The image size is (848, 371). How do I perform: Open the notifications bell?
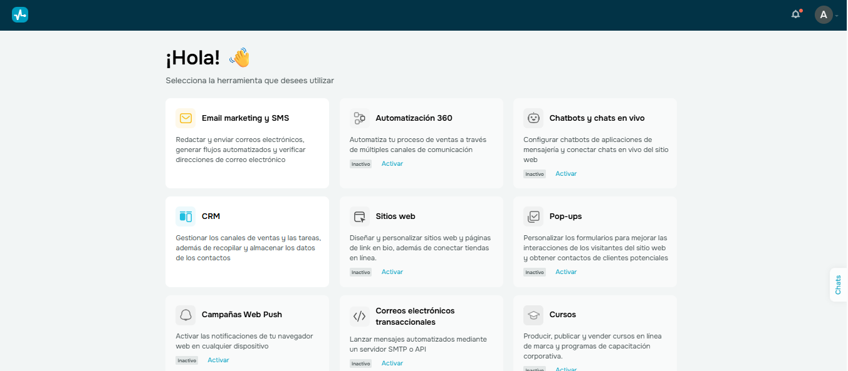[795, 14]
